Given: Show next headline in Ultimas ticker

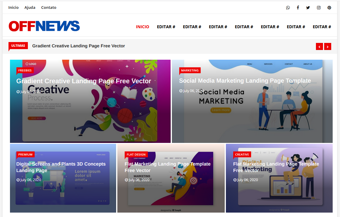Looking at the screenshot, I should 328,46.
